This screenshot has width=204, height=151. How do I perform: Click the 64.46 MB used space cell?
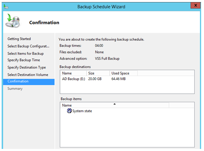click(119, 79)
